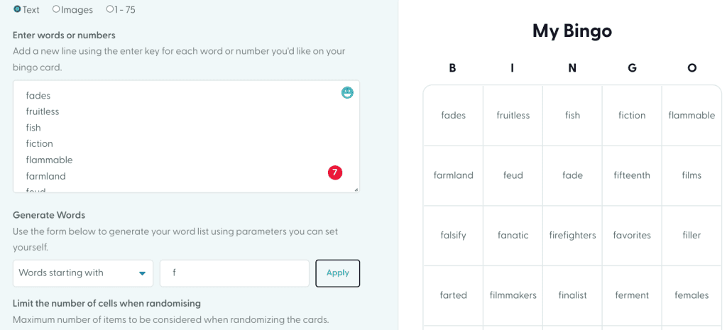Click the 'flammable' bingo cell
The image size is (727, 330).
coord(692,115)
